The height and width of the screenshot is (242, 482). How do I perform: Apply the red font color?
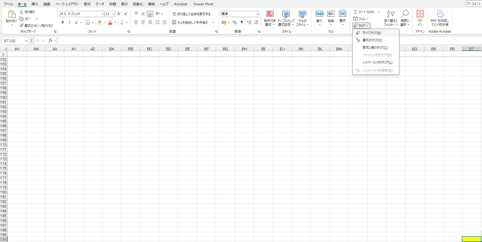(x=110, y=22)
